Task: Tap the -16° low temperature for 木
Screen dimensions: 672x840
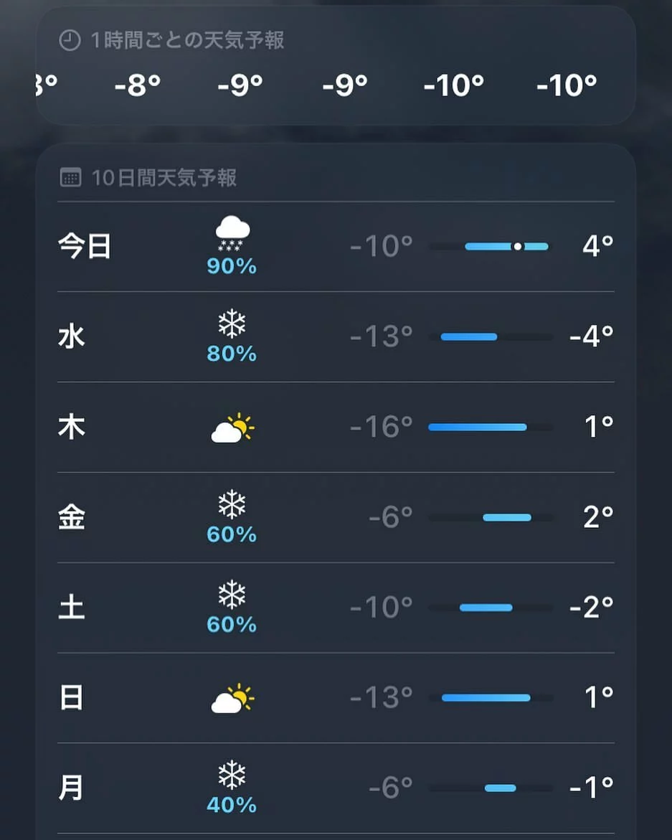Action: coord(382,427)
